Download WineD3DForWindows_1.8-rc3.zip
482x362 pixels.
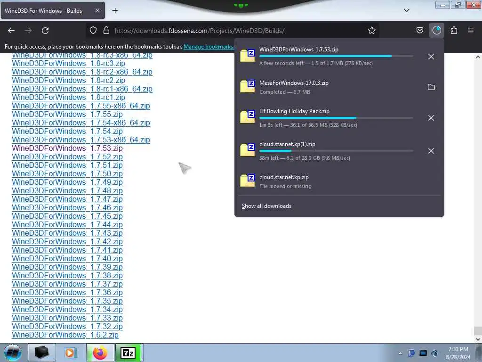[x=69, y=64]
